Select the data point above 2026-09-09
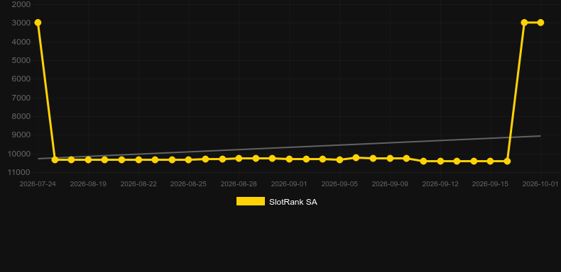The height and width of the screenshot is (272, 561). 390,158
